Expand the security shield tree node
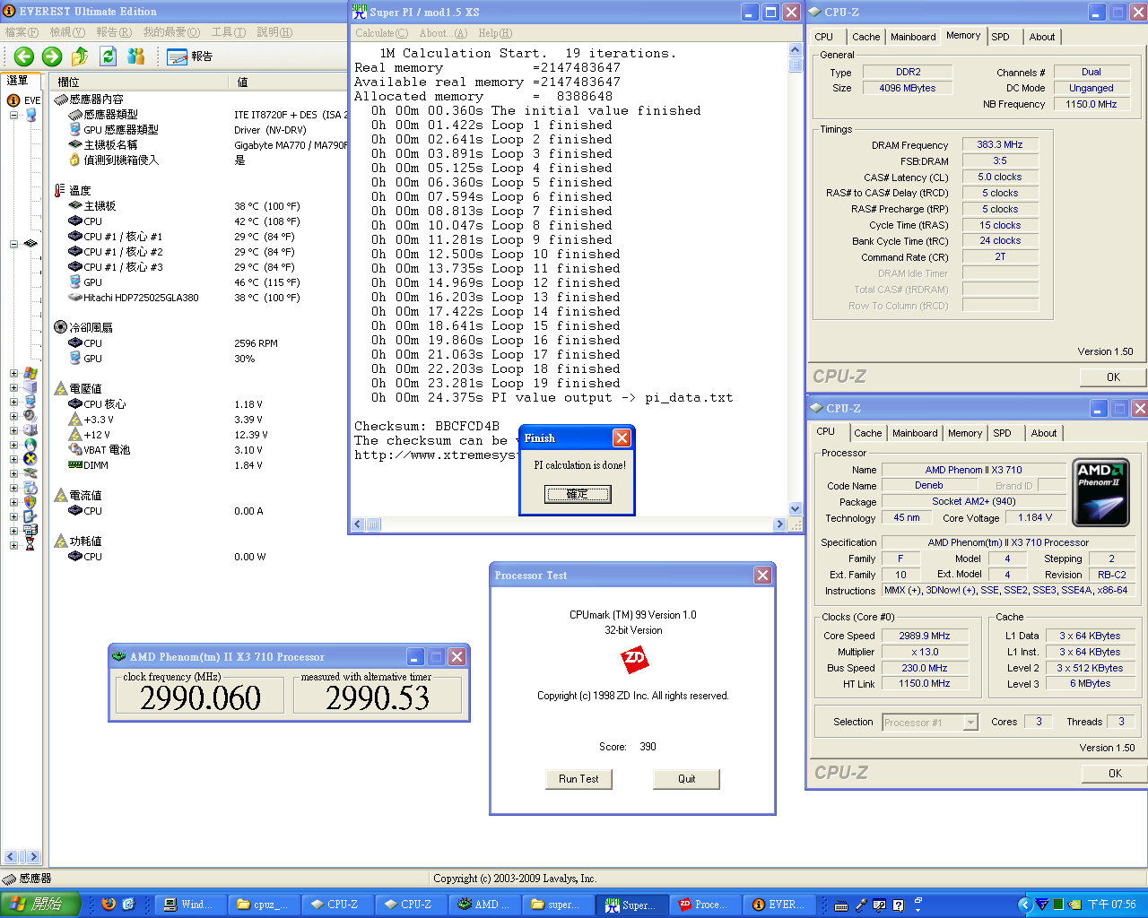The image size is (1148, 918). coord(13,502)
